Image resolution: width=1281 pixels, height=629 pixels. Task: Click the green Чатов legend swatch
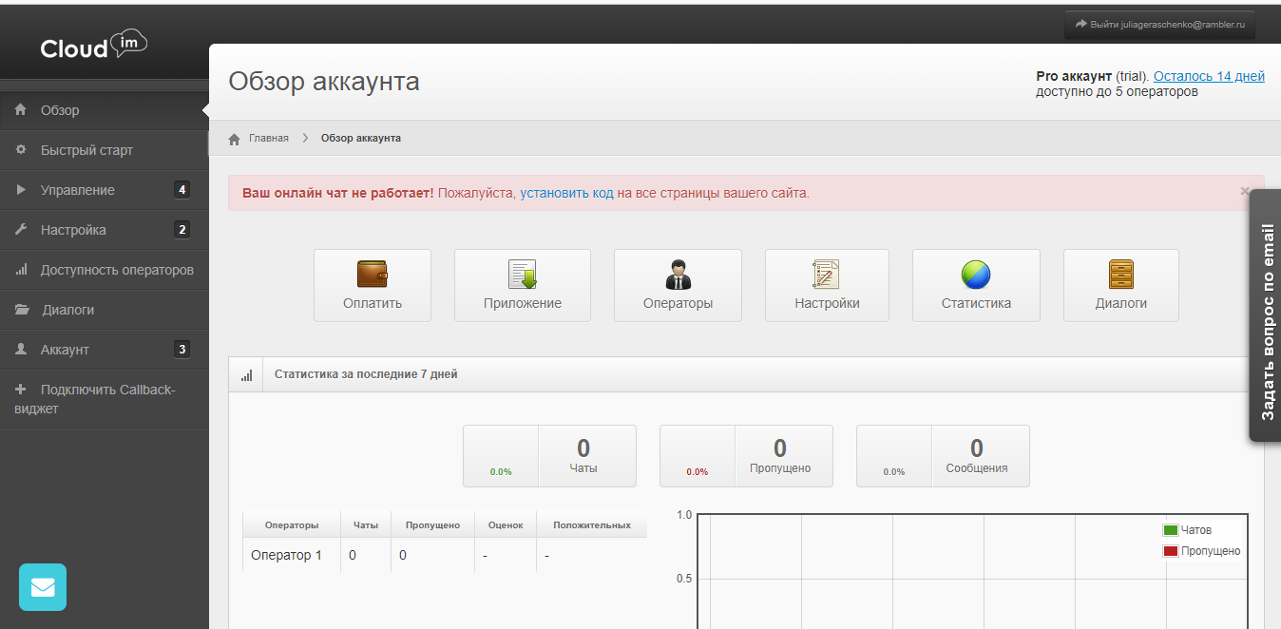tap(1171, 530)
